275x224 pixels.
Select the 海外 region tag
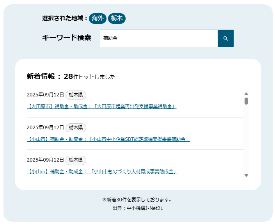point(98,18)
